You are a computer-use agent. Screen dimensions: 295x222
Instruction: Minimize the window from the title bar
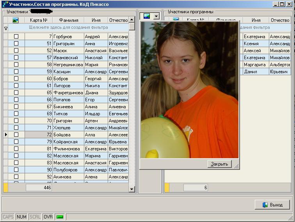[275, 4]
